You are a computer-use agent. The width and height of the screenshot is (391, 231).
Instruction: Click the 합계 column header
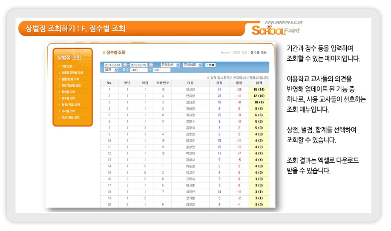259,83
